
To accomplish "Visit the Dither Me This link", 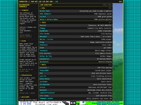I will [46, 56].
